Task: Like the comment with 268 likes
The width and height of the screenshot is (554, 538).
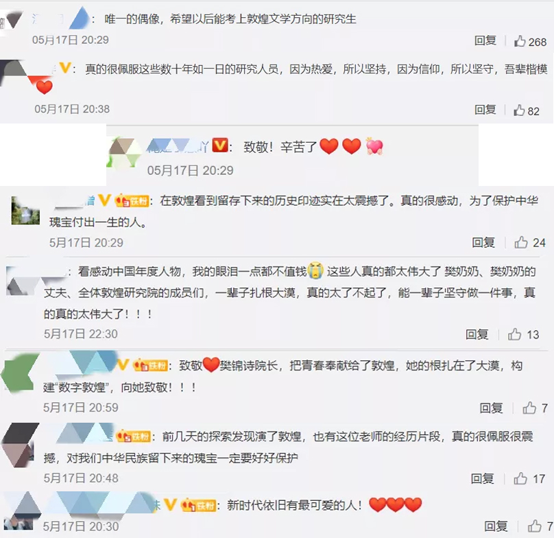Action: tap(520, 41)
